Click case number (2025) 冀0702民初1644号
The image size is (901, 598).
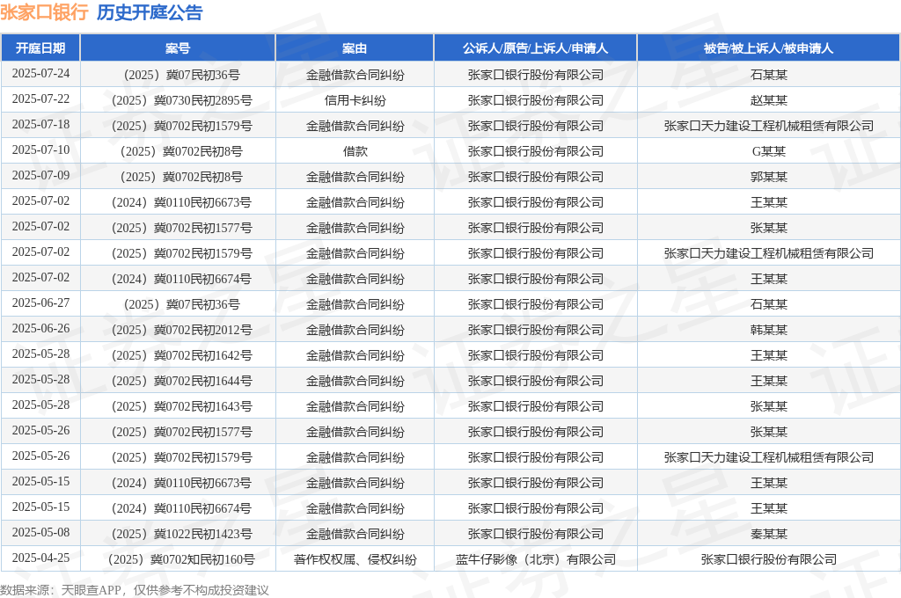181,381
